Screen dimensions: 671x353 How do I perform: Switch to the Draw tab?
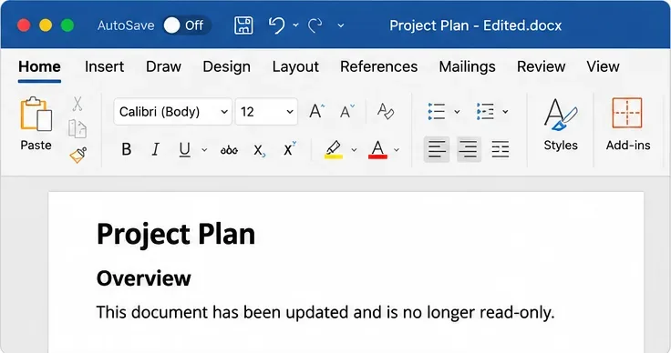[x=163, y=67]
